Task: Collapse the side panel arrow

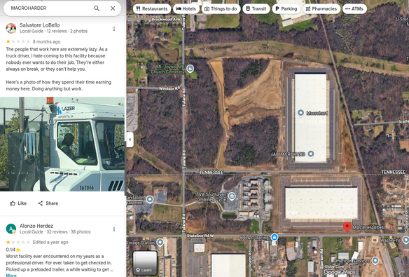Action: click(130, 140)
